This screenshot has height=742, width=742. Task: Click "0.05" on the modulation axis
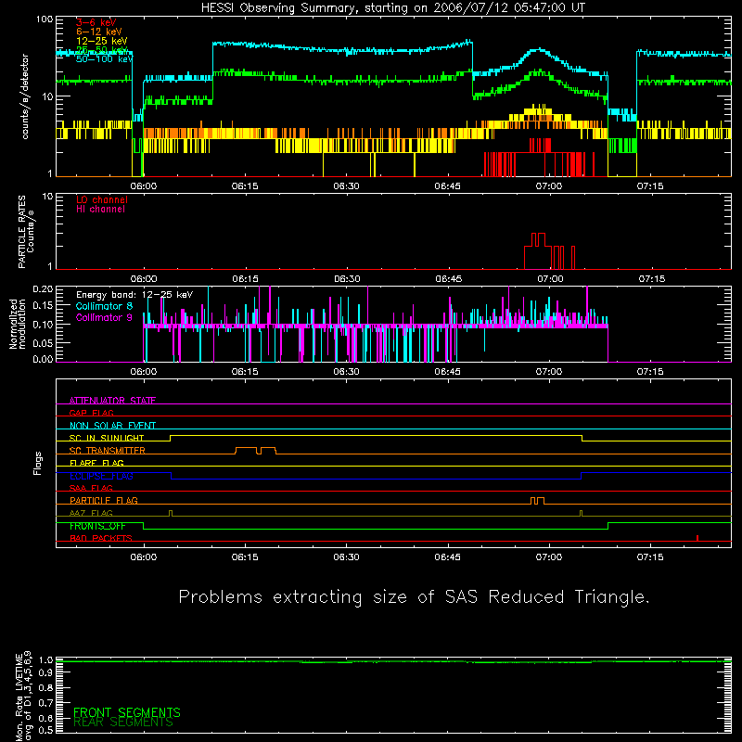tap(43, 343)
